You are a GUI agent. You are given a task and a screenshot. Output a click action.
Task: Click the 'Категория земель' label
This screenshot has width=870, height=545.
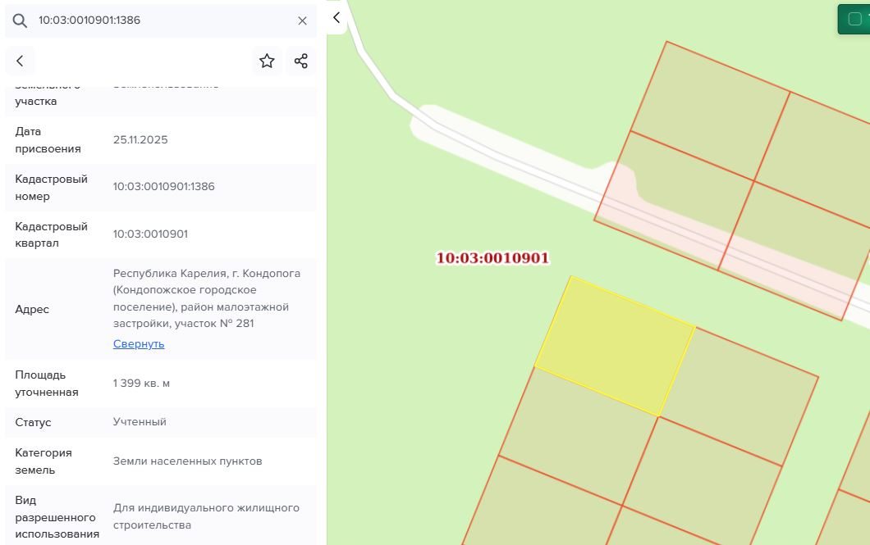click(43, 461)
